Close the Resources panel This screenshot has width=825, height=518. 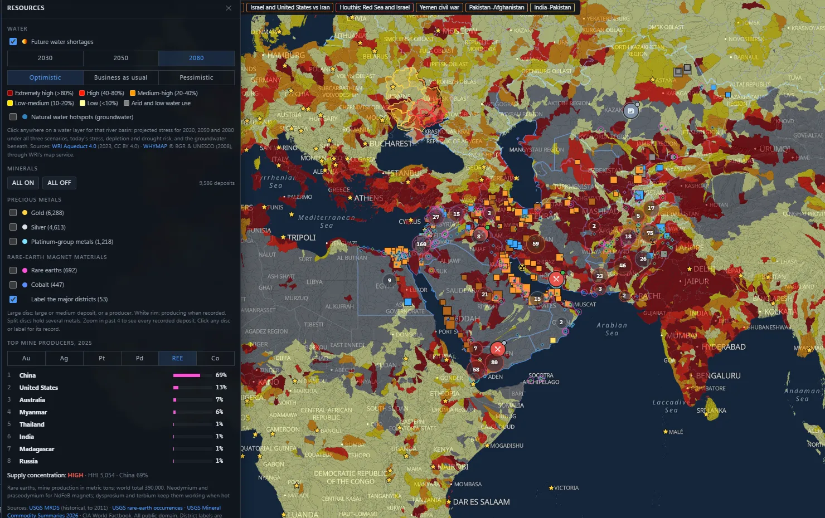tap(229, 8)
